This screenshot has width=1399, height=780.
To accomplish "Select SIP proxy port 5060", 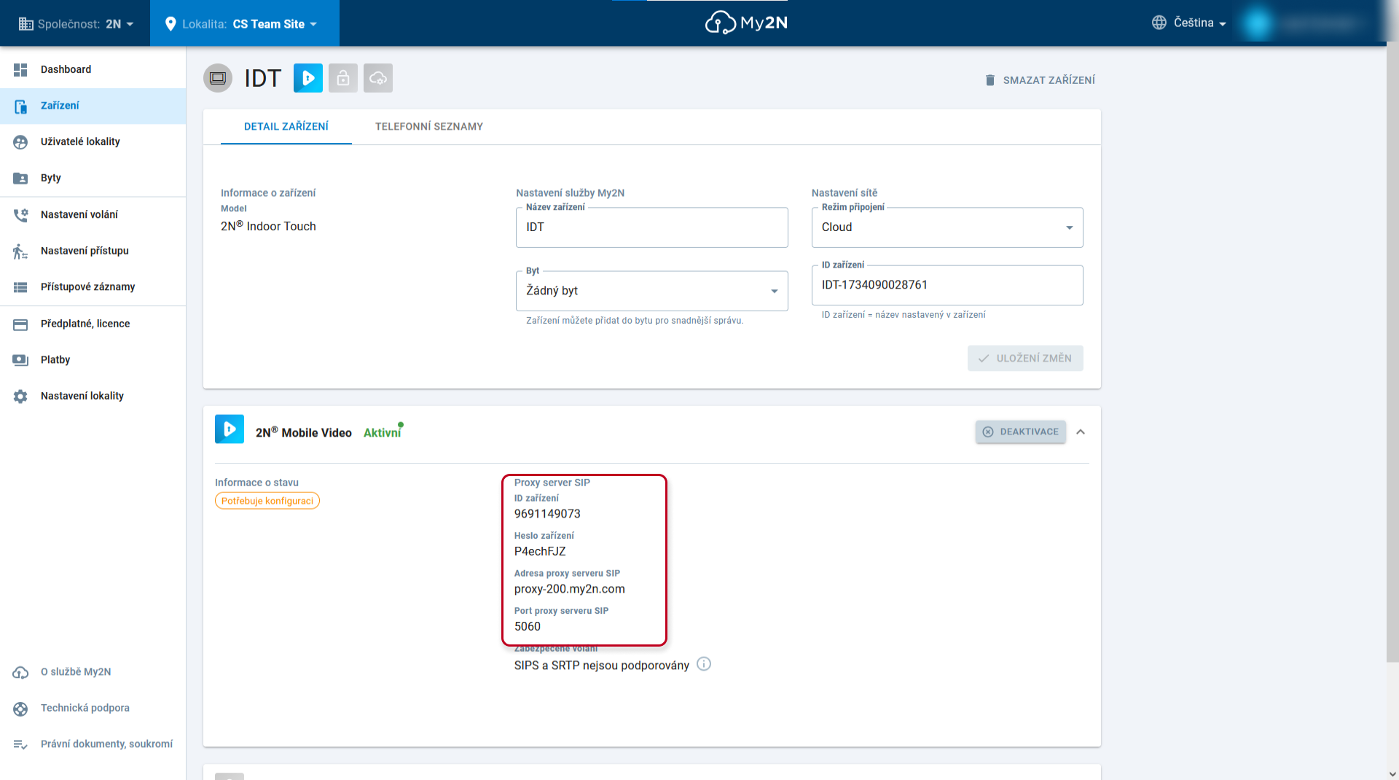I will 528,627.
